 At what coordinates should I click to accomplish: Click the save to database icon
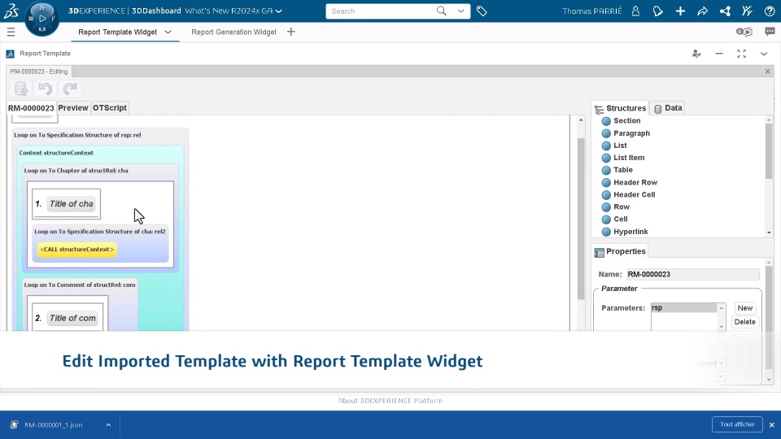(x=21, y=89)
